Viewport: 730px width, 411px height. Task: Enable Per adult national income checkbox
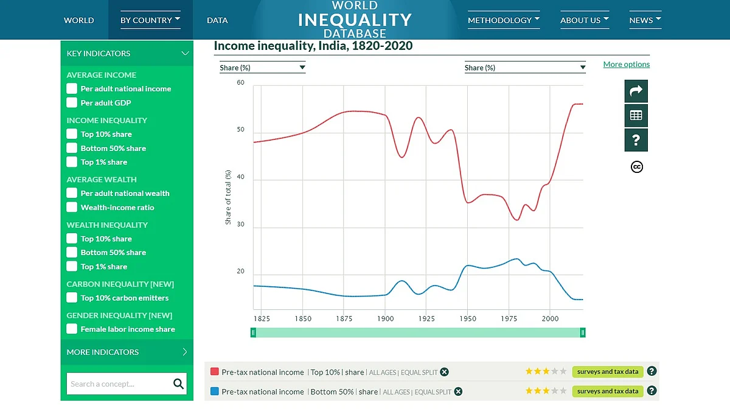72,88
